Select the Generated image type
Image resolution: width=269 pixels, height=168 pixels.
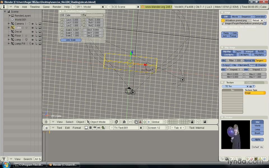[x=259, y=17]
